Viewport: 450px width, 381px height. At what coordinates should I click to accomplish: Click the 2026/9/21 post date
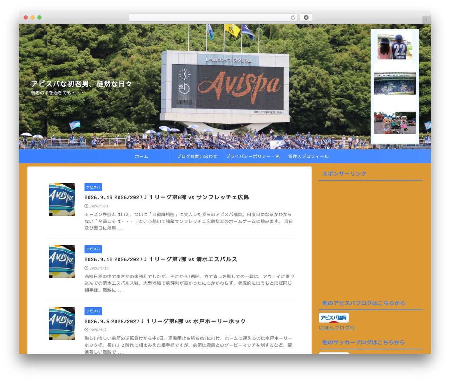(x=97, y=206)
